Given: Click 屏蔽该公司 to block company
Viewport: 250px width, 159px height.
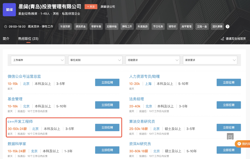Looking at the screenshot, I should [108, 7].
